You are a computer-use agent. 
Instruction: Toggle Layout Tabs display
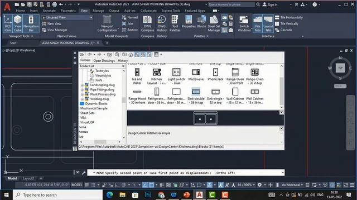pos(268,23)
